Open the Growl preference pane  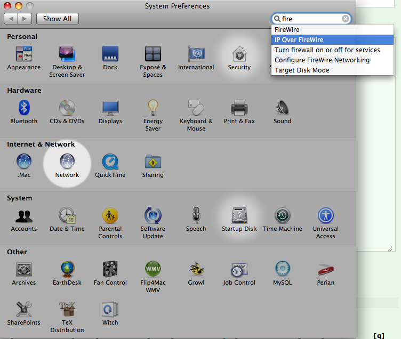196,270
